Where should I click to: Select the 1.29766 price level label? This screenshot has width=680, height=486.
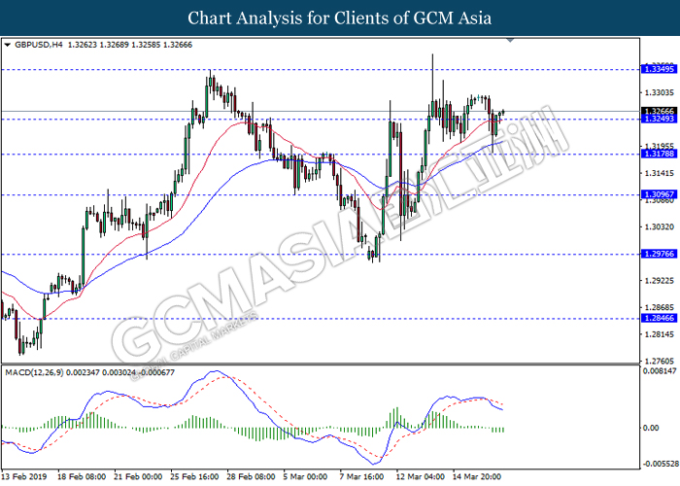pos(660,254)
